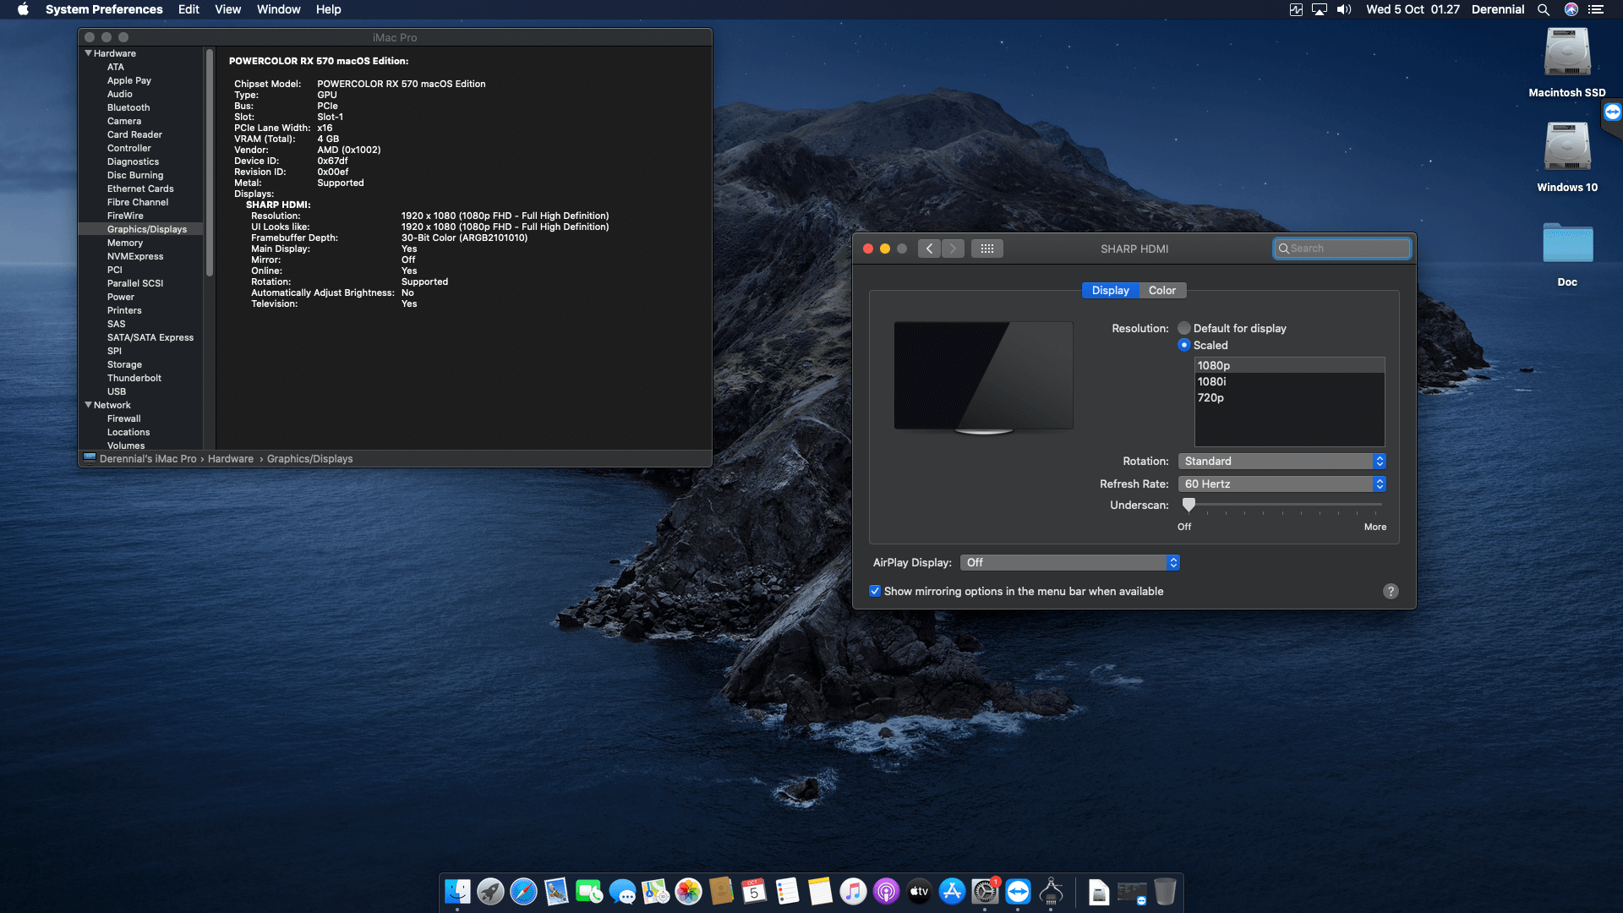Select the Default for display resolution option
Viewport: 1623px width, 913px height.
(1184, 328)
